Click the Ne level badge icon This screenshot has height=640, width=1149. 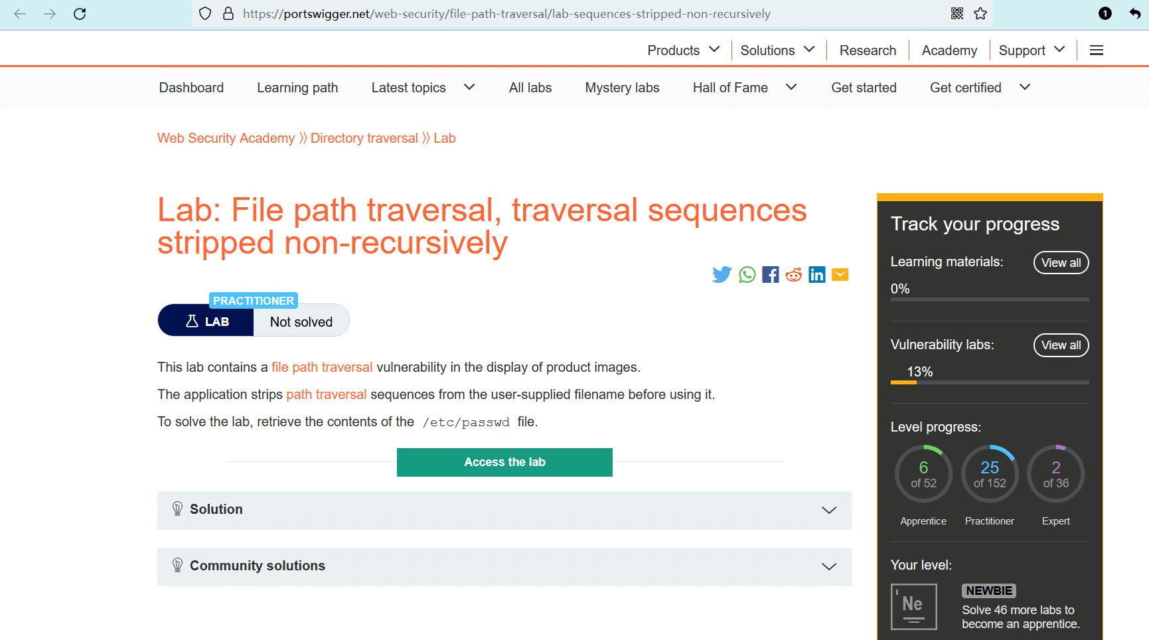pyautogui.click(x=914, y=606)
